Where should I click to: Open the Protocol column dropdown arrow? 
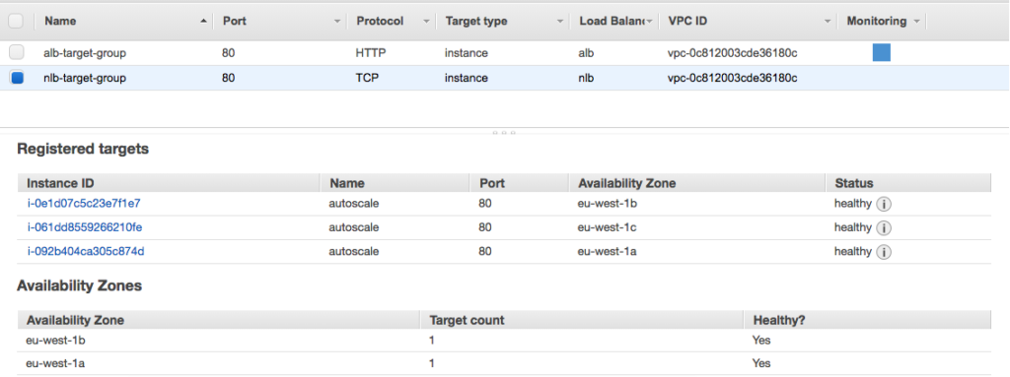click(426, 22)
